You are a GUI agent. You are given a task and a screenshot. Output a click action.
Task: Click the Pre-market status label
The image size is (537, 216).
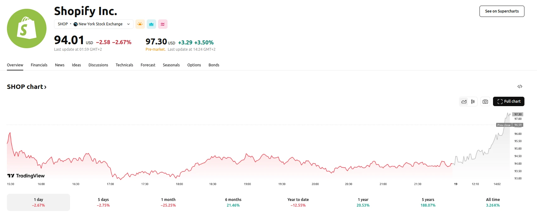pyautogui.click(x=156, y=49)
